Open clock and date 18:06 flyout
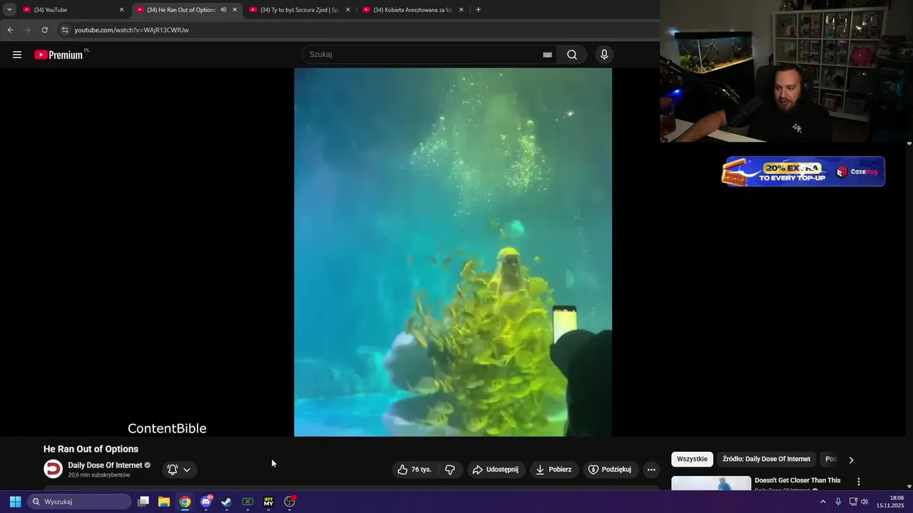The image size is (913, 513). (x=892, y=502)
